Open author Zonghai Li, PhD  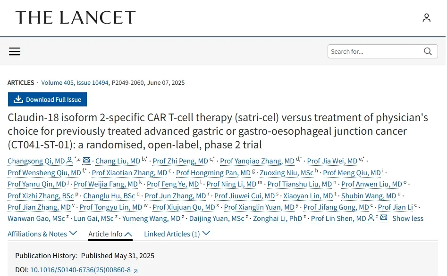click(x=278, y=219)
